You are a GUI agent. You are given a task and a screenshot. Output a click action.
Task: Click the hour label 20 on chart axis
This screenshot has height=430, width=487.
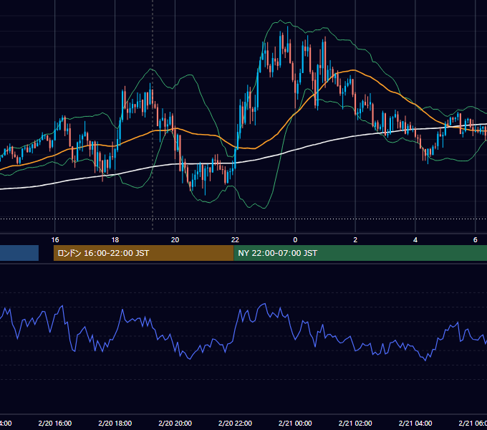pyautogui.click(x=175, y=239)
